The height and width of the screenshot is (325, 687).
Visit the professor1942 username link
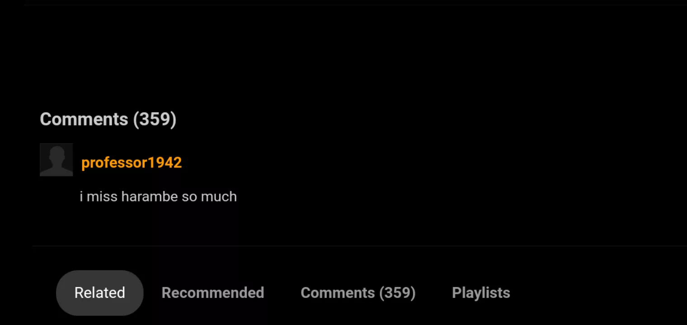(132, 162)
